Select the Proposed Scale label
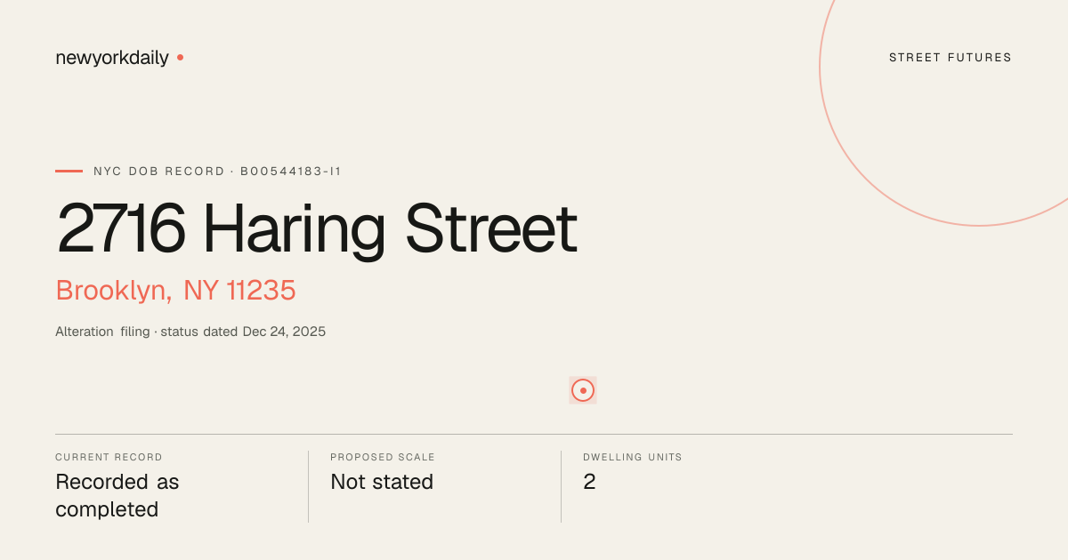The width and height of the screenshot is (1068, 560). (x=383, y=457)
